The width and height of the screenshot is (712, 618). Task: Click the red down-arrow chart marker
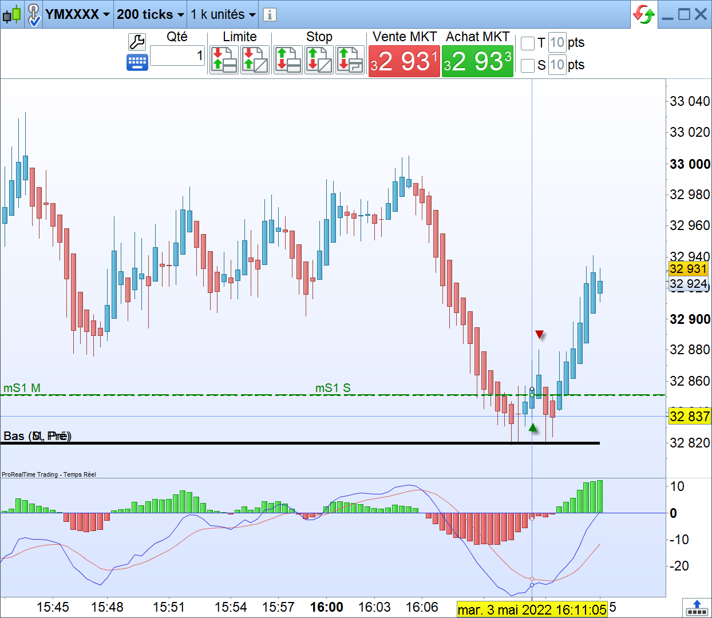pyautogui.click(x=539, y=334)
